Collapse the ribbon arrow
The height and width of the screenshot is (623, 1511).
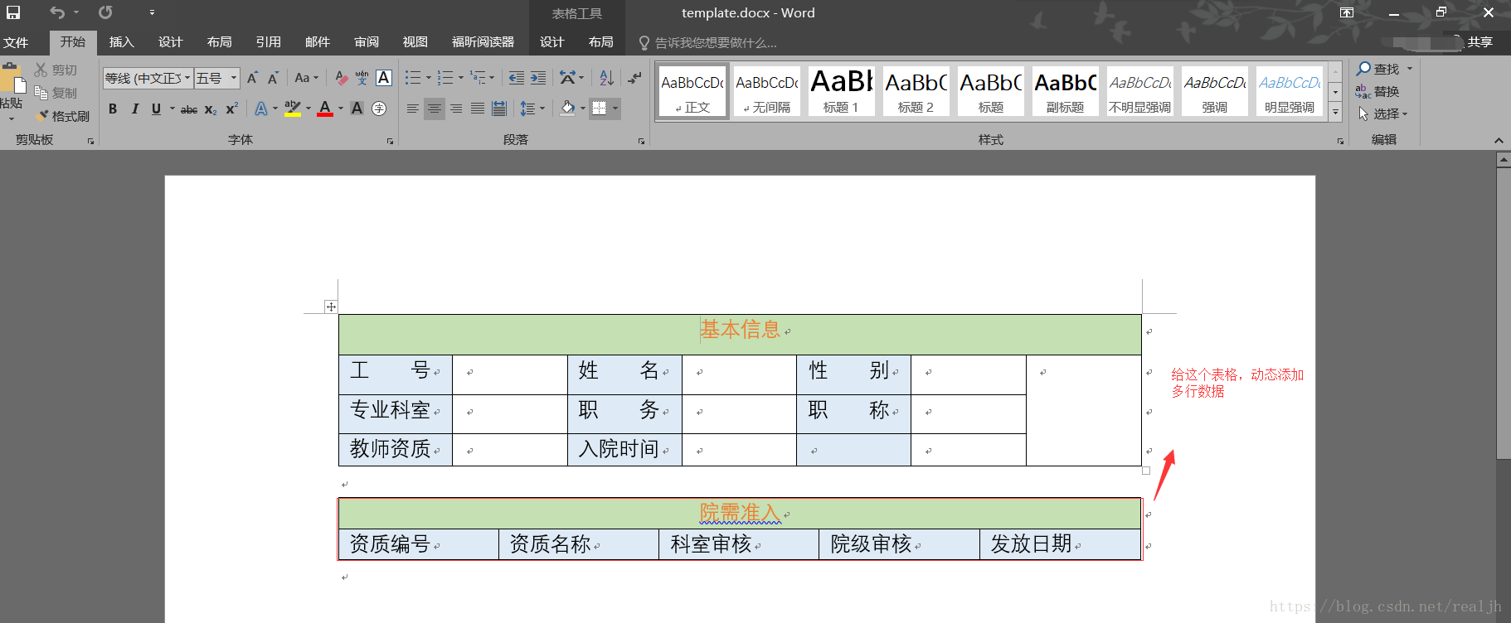point(1499,140)
